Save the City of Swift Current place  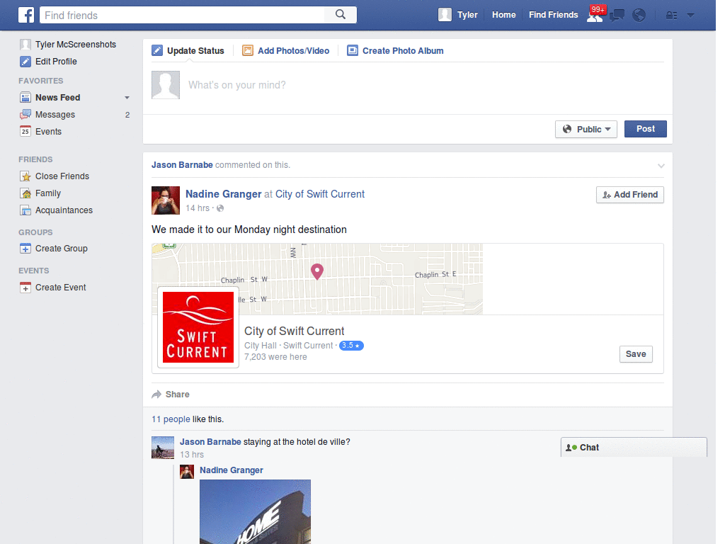click(x=636, y=354)
